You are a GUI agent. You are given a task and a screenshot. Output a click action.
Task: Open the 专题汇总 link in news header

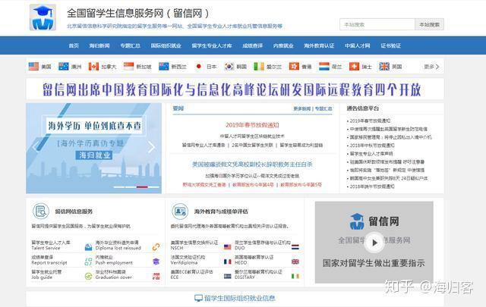point(323,108)
